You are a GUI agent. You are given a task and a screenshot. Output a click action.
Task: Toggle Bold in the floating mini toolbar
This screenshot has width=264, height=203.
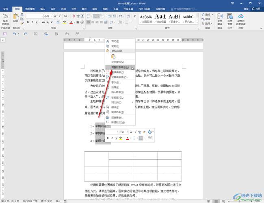(x=108, y=138)
